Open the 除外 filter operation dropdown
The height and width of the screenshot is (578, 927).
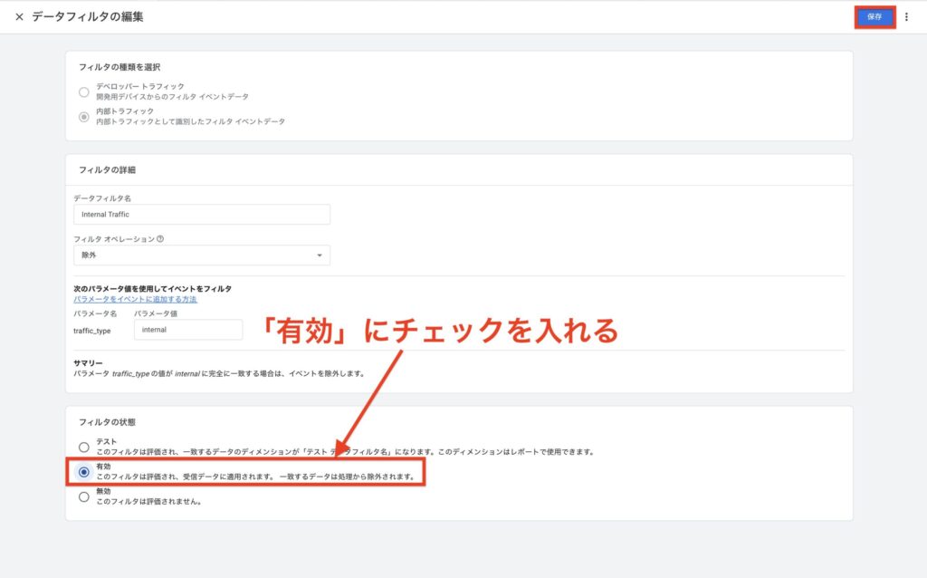pos(201,255)
